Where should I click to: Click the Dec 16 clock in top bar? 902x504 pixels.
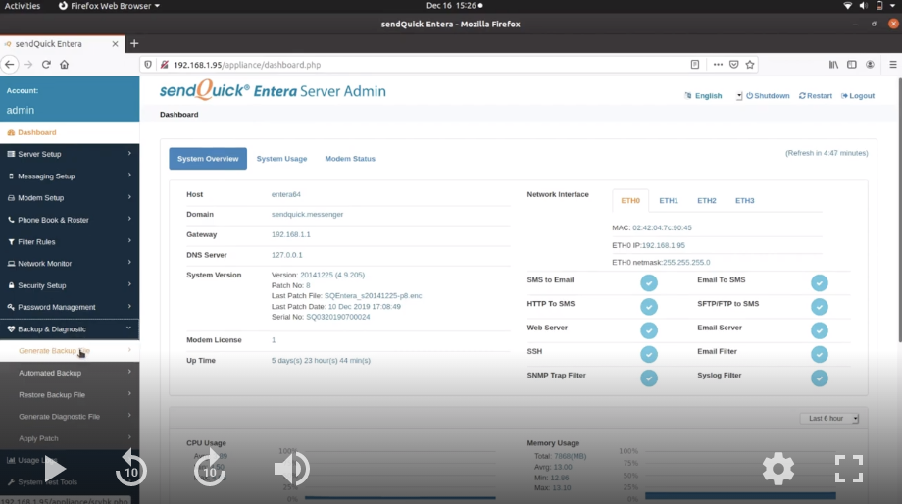[455, 6]
